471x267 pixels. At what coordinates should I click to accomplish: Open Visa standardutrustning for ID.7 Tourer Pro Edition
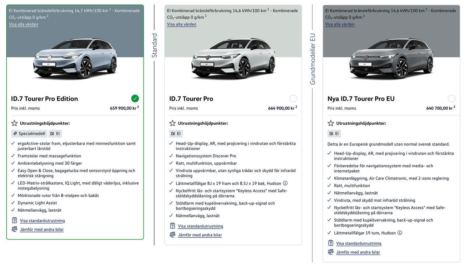click(x=42, y=221)
